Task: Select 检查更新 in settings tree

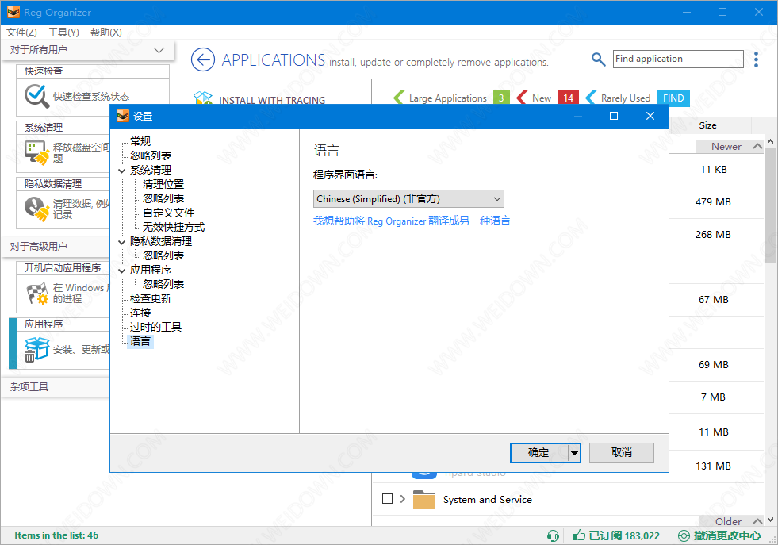Action: (151, 299)
